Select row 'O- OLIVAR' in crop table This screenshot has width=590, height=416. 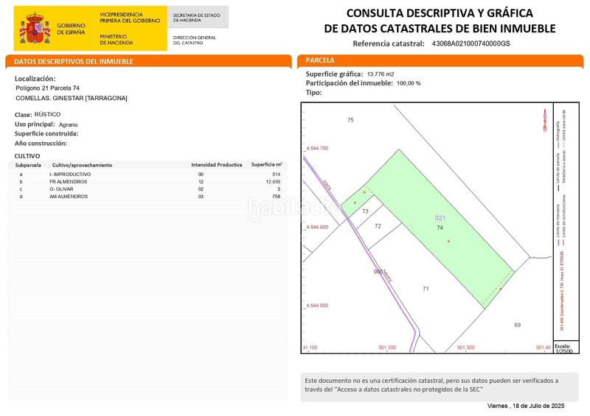[x=147, y=189]
